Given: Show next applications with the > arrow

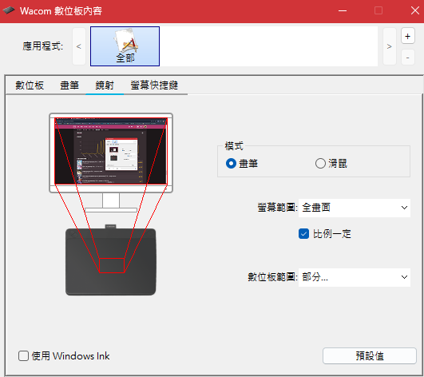Looking at the screenshot, I should [x=390, y=46].
